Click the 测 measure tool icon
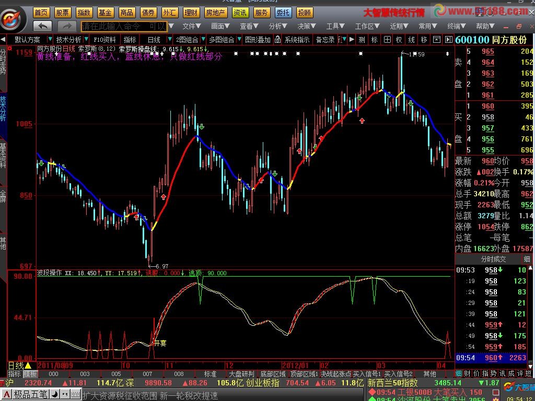The height and width of the screenshot is (401, 535). click(x=362, y=39)
